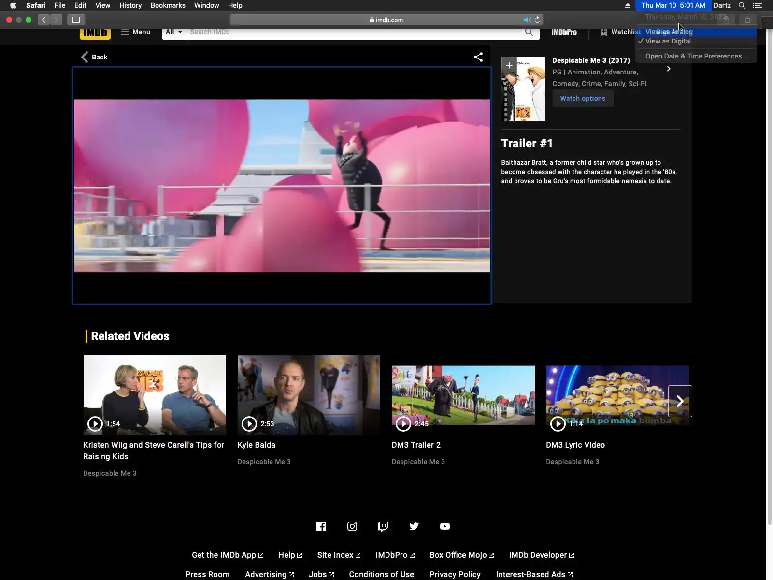Open Box Office Mojo footer link
The height and width of the screenshot is (580, 773).
point(462,555)
